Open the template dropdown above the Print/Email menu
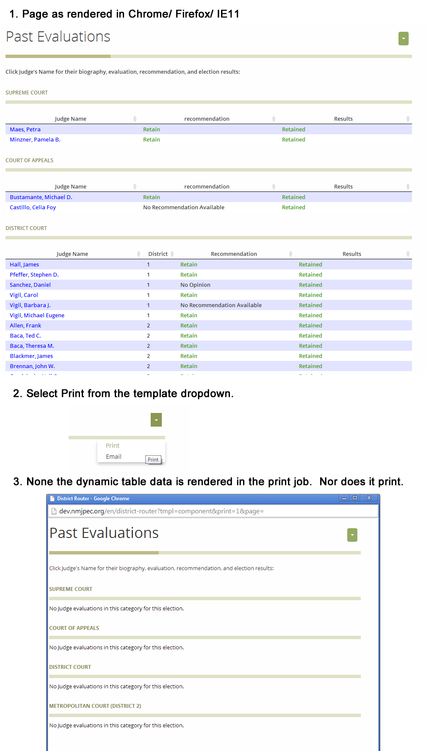 [156, 420]
